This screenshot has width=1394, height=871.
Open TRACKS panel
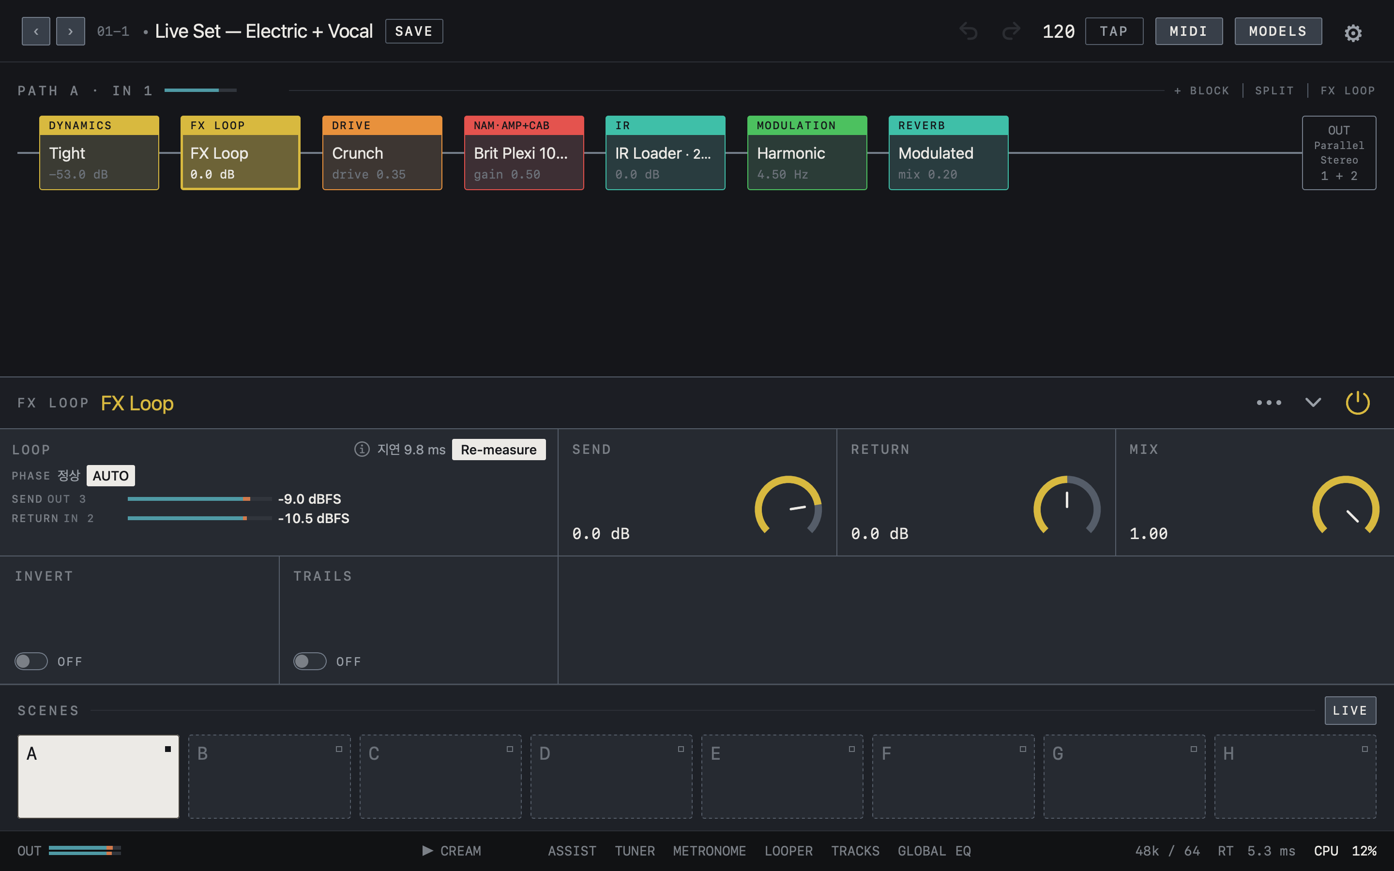[x=855, y=851]
